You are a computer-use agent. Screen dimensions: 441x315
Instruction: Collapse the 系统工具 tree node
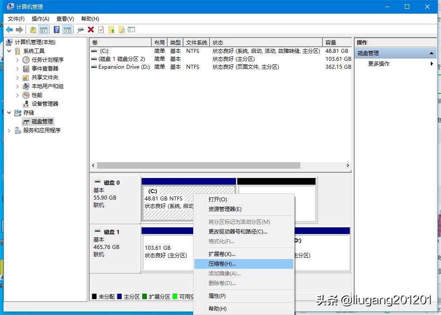tap(10, 51)
